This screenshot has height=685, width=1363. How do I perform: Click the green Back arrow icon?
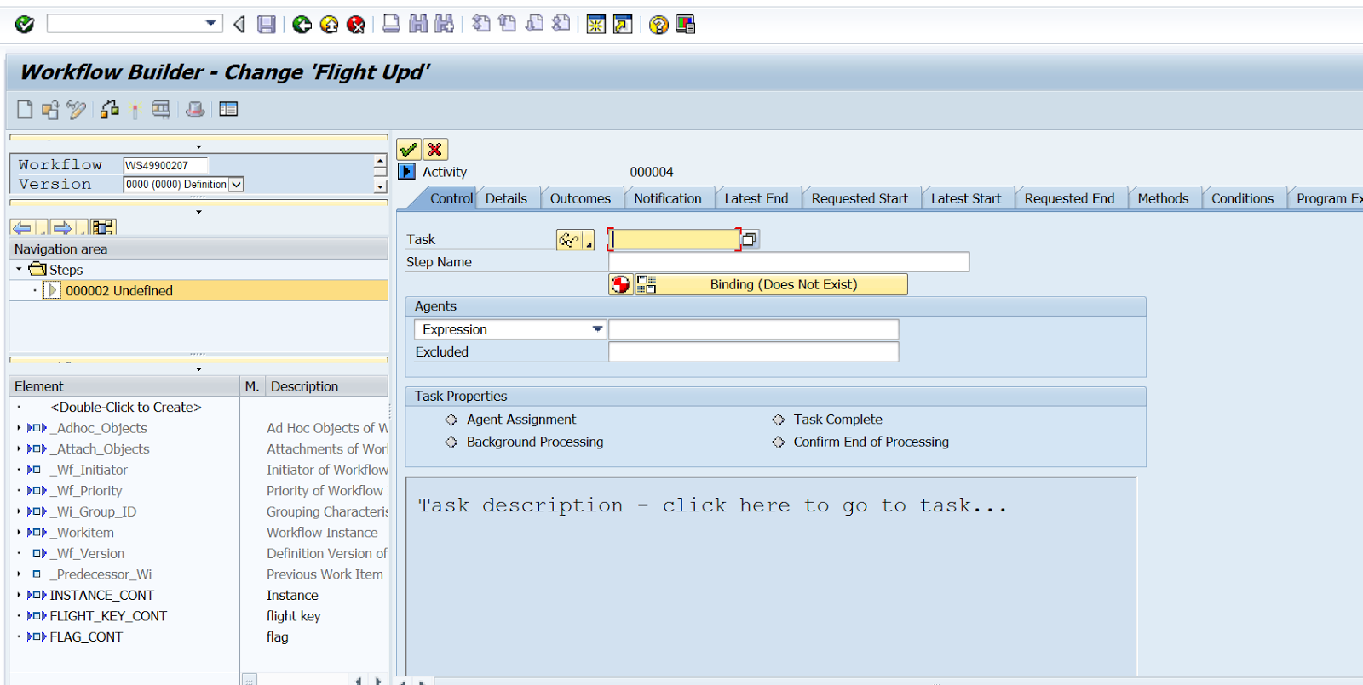point(302,25)
